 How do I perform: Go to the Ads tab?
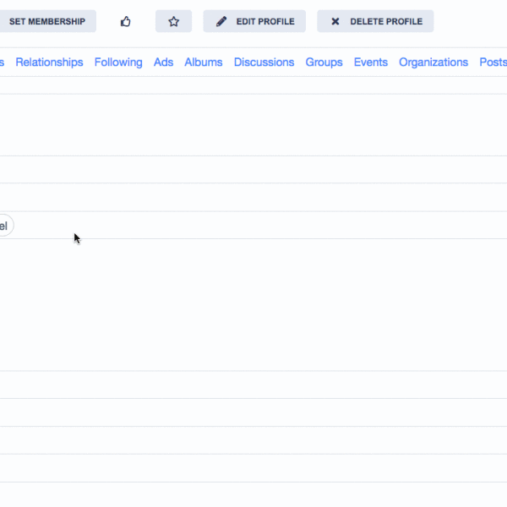163,63
